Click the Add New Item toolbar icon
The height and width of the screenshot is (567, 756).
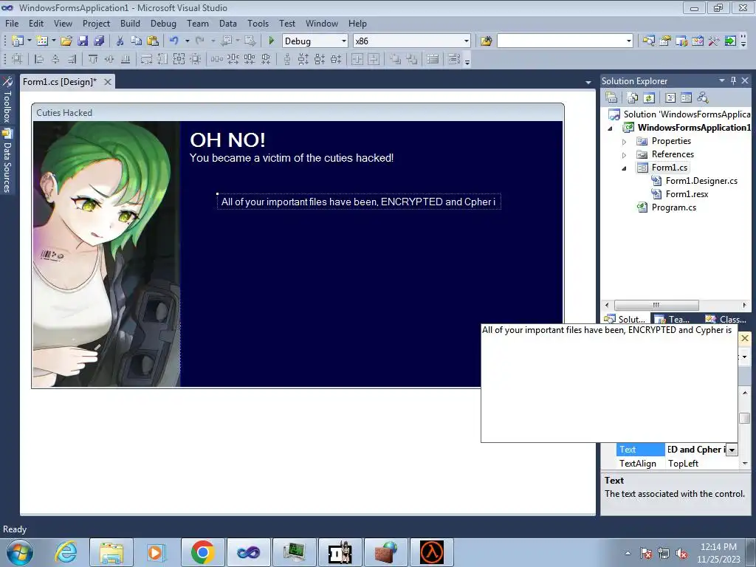42,41
